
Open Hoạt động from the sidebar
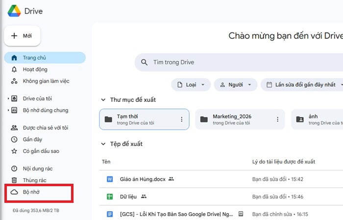(x=35, y=70)
